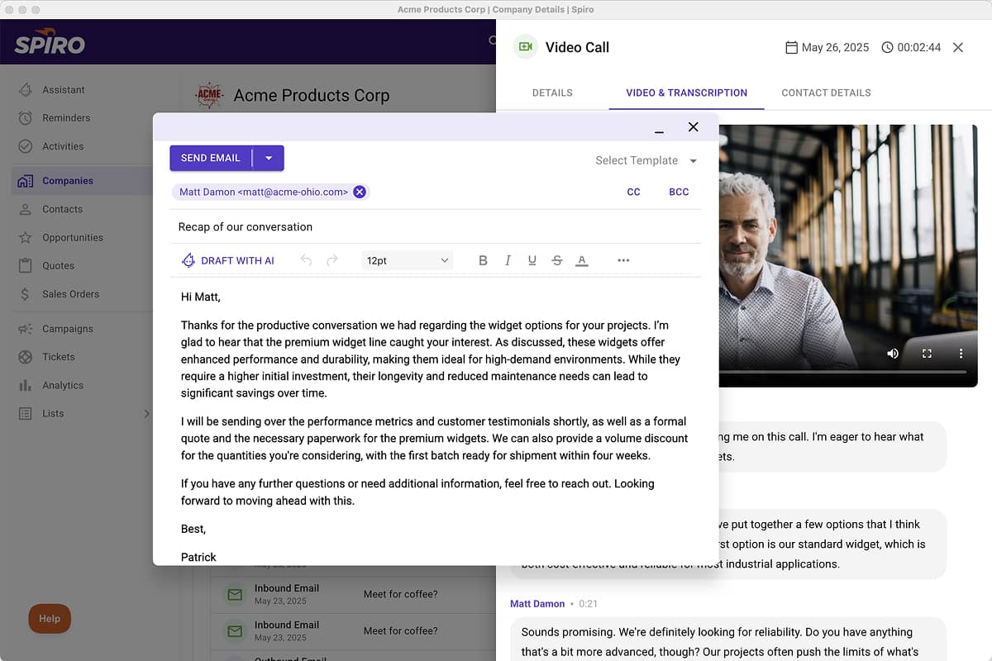Click the green video call icon
This screenshot has height=661, width=992.
click(x=524, y=47)
